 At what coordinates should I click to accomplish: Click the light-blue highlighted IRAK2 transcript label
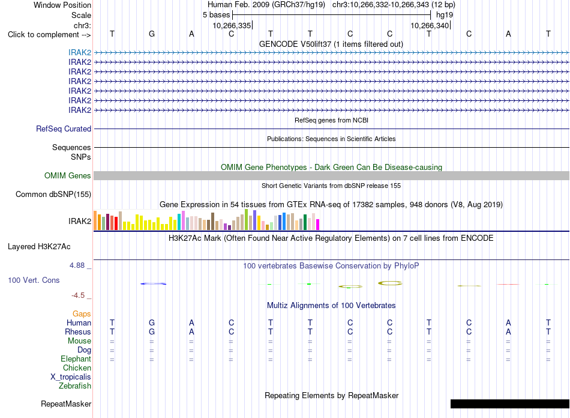(80, 52)
